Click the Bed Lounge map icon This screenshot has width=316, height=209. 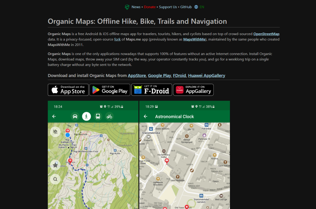coord(221,196)
